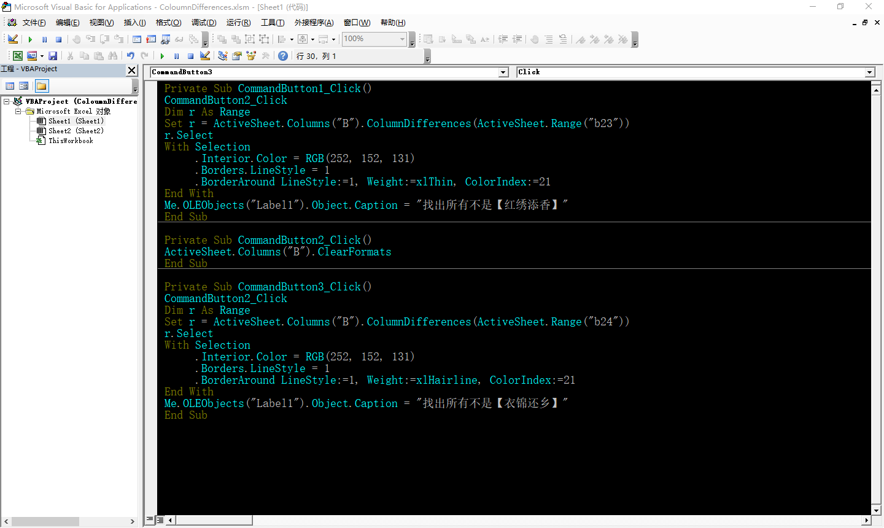Open the Center dropdown arrow in UserForm toolbar
The height and width of the screenshot is (528, 884).
(x=312, y=39)
